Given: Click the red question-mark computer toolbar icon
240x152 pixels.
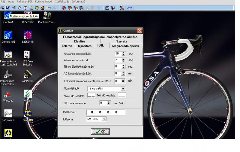Looking at the screenshot, I should (x=64, y=8).
